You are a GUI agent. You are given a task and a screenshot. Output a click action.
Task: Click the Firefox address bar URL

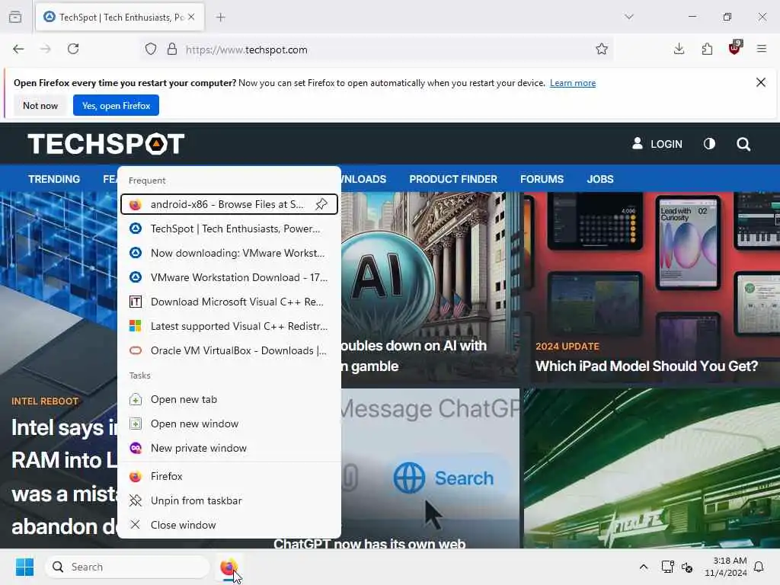[x=246, y=50]
